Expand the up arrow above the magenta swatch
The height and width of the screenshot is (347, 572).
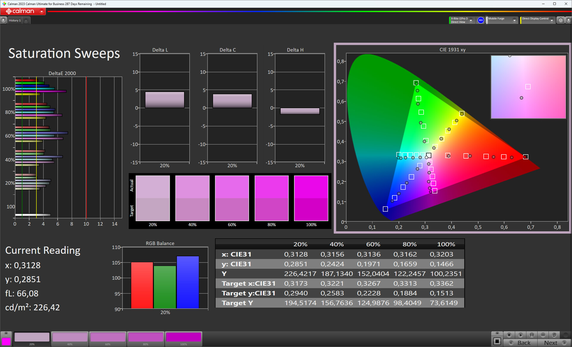click(6, 333)
